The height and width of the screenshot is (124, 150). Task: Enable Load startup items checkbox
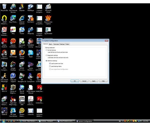point(50,66)
